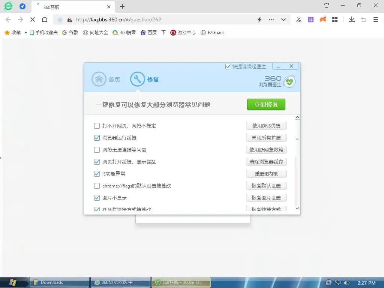Expand the 收藏 dropdown arrow

(x=26, y=33)
